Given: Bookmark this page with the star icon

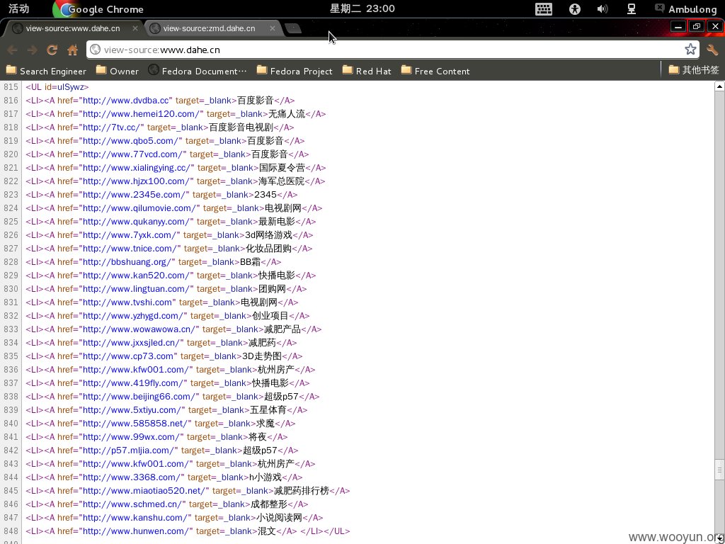Looking at the screenshot, I should click(690, 50).
